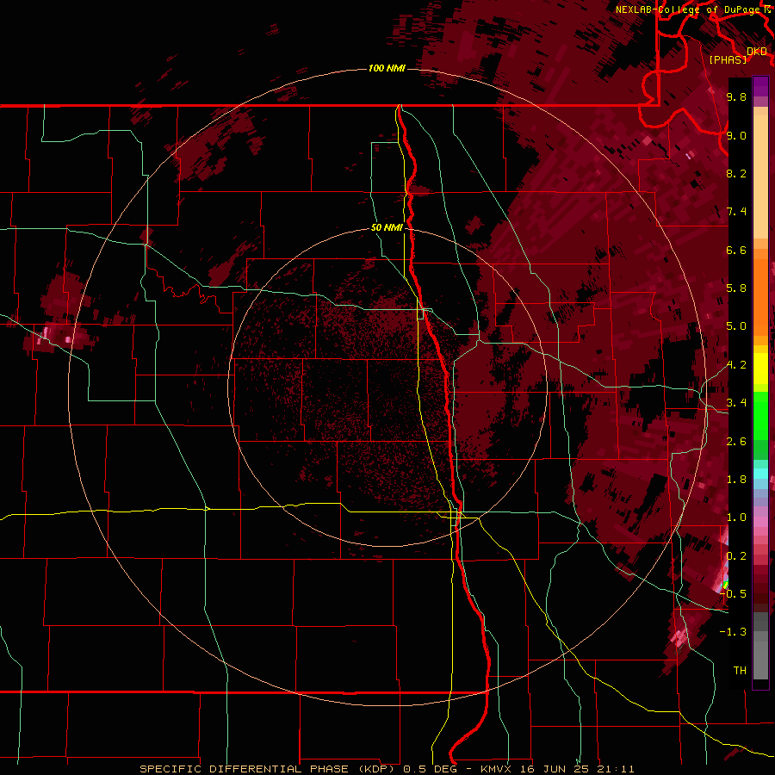Click the DKD label above the legend
This screenshot has height=775, width=775.
[x=757, y=52]
